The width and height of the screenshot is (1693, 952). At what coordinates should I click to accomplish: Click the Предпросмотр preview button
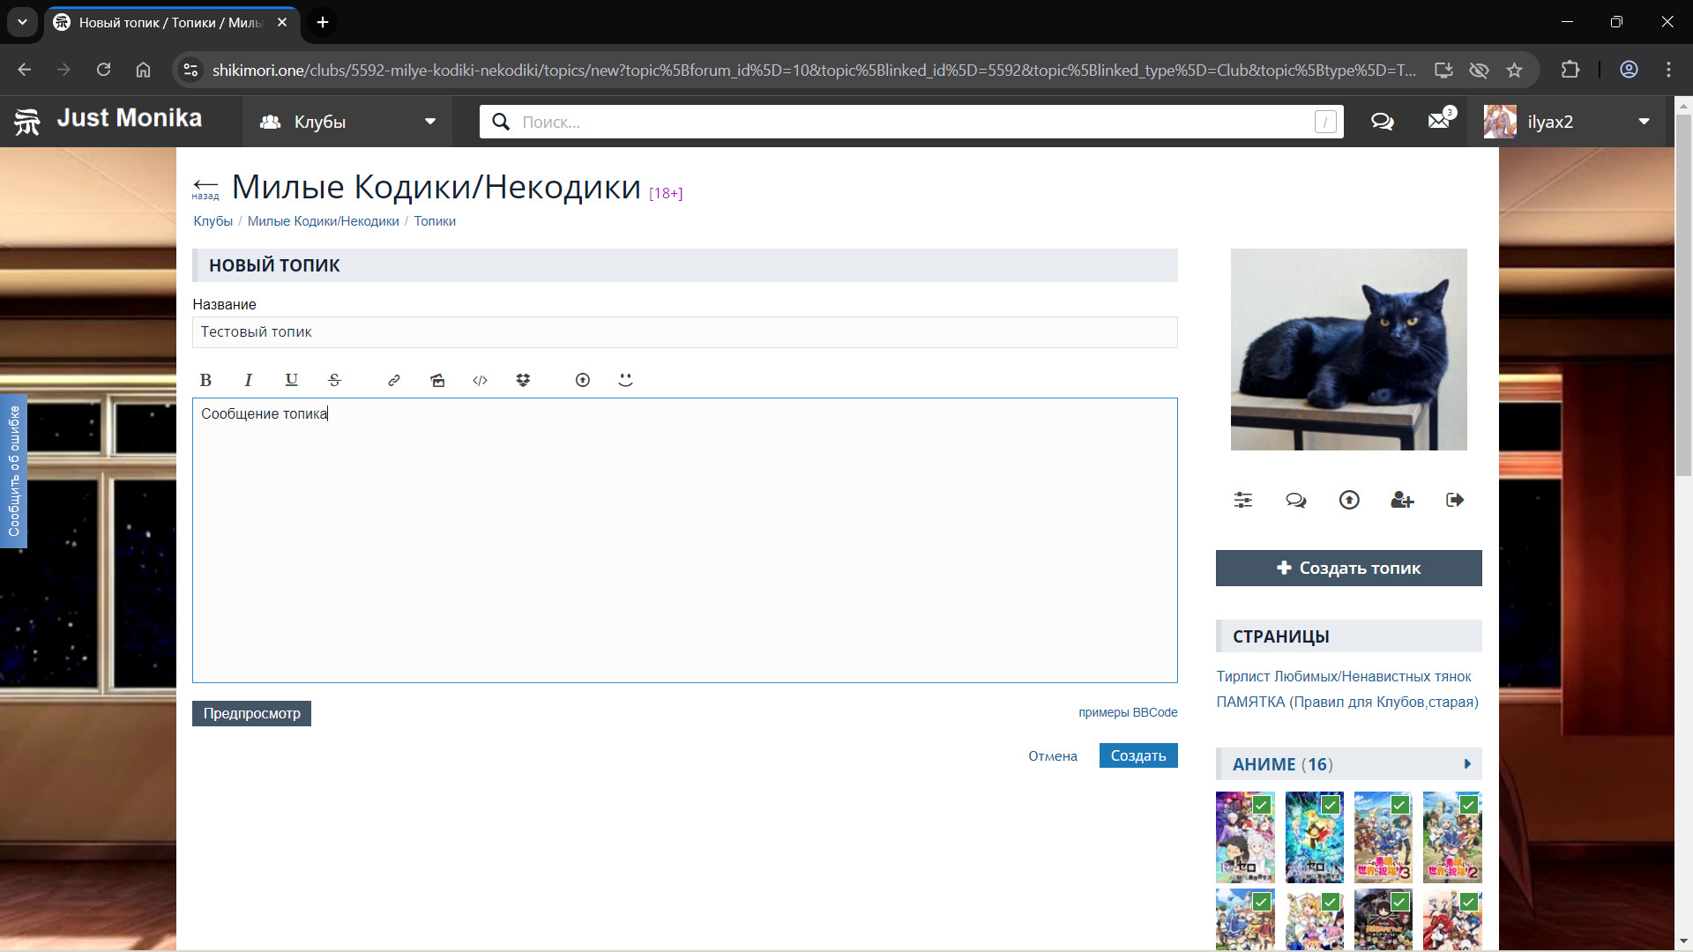tap(251, 713)
